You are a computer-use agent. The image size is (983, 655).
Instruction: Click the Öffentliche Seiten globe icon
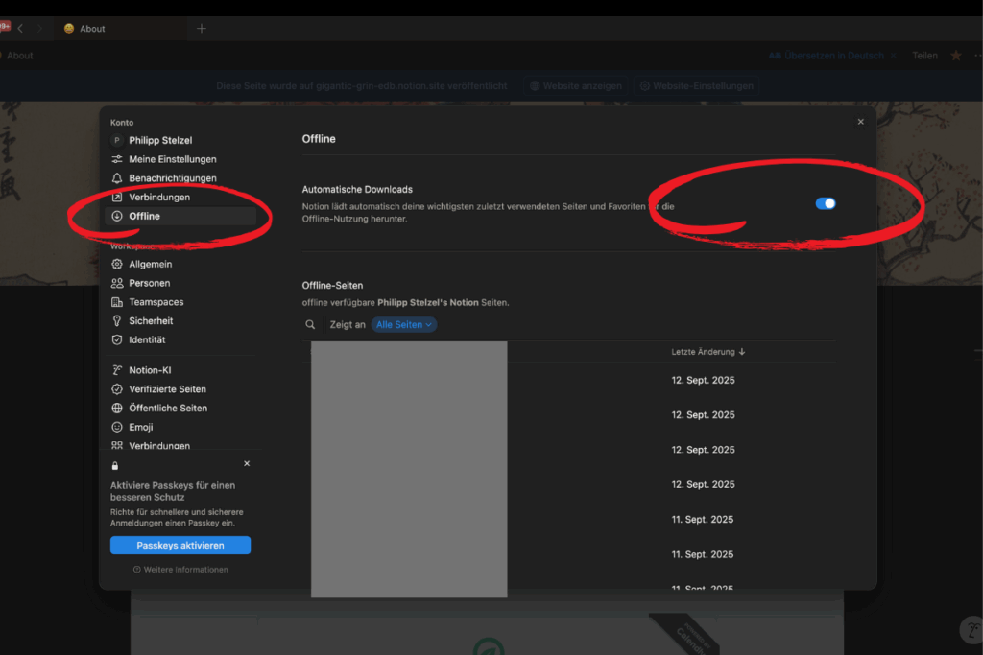(116, 408)
